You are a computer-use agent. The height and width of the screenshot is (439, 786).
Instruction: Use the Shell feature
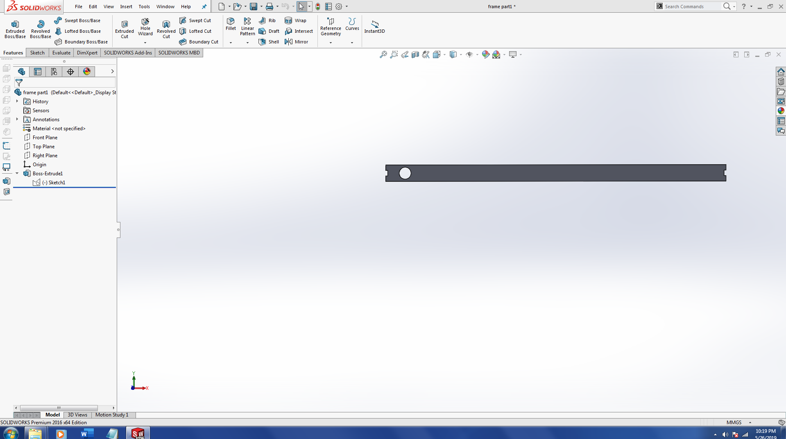(x=269, y=42)
